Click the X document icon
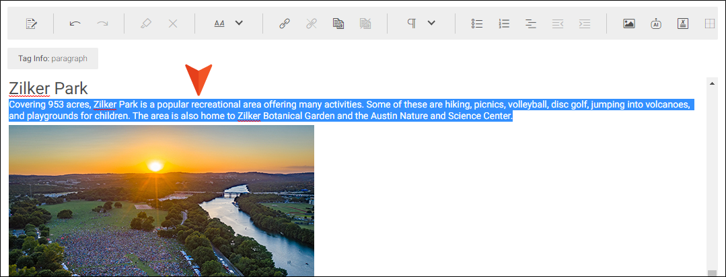726x277 pixels. (x=682, y=24)
